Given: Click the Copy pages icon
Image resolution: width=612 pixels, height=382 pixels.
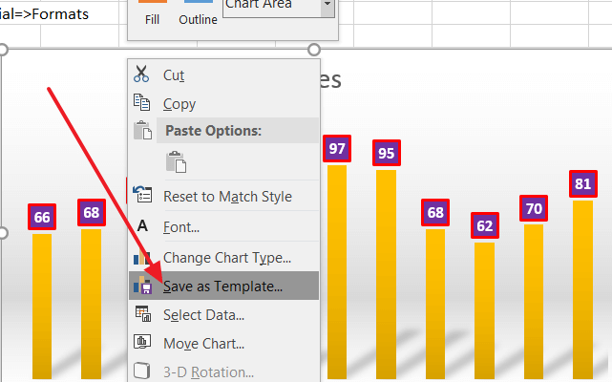Looking at the screenshot, I should click(x=141, y=102).
